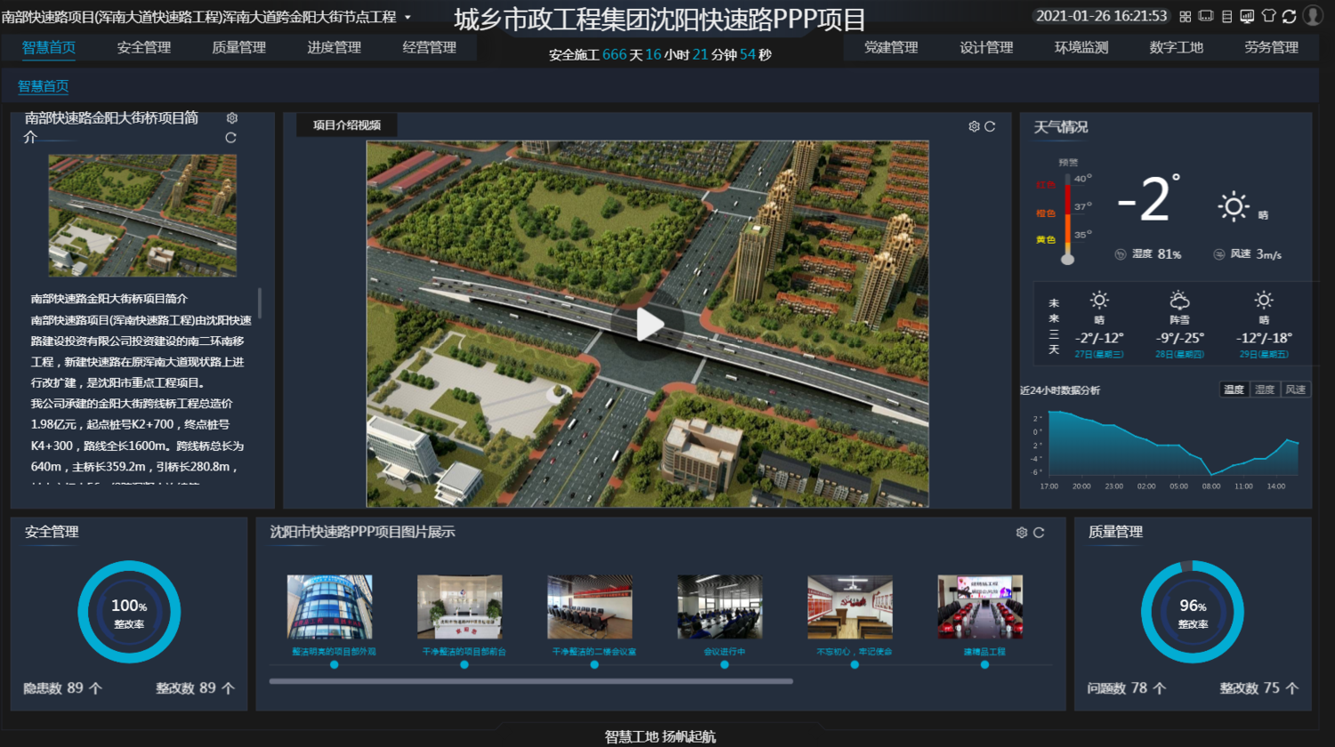Open the 劳务管理 navigation item
Screen dimensions: 1335x747
[1271, 47]
